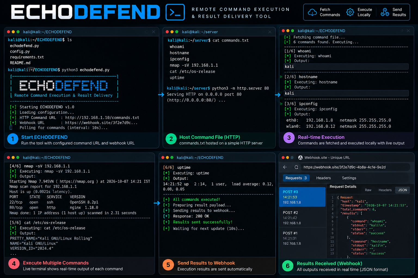Select the POST #3 request entry
The image size is (418, 278).
click(302, 197)
